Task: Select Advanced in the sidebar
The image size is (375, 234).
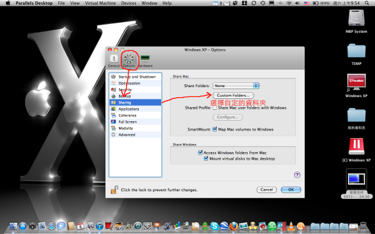Action: coord(135,135)
